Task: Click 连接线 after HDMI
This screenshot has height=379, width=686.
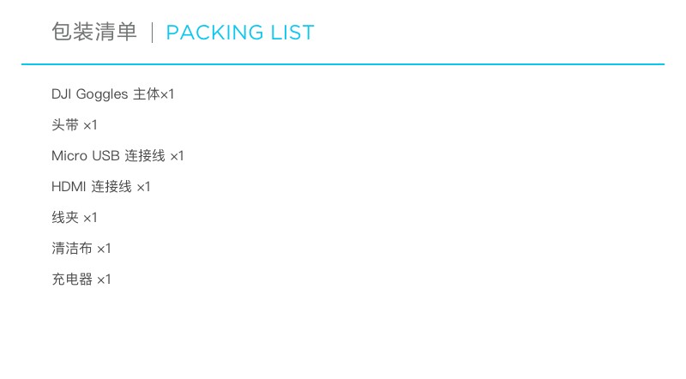Action: (111, 187)
